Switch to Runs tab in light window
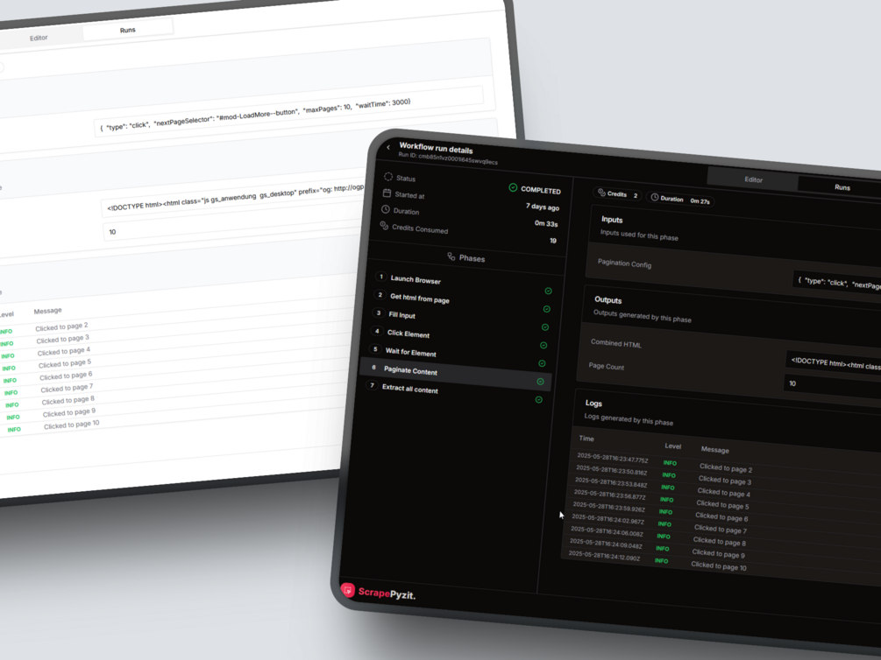Image resolution: width=881 pixels, height=660 pixels. [x=127, y=30]
